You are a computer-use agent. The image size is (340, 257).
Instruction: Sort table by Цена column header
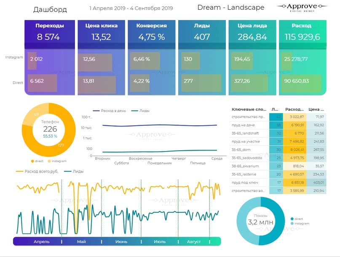pos(316,109)
